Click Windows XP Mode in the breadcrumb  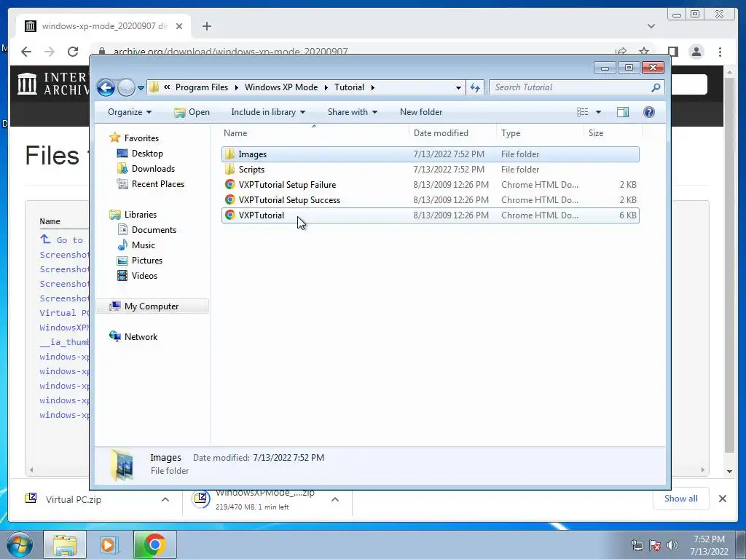281,87
